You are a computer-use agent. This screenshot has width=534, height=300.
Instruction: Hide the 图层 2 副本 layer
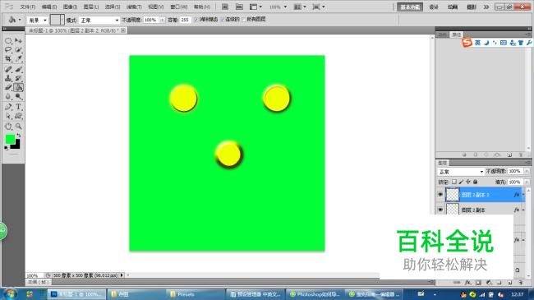tap(440, 210)
